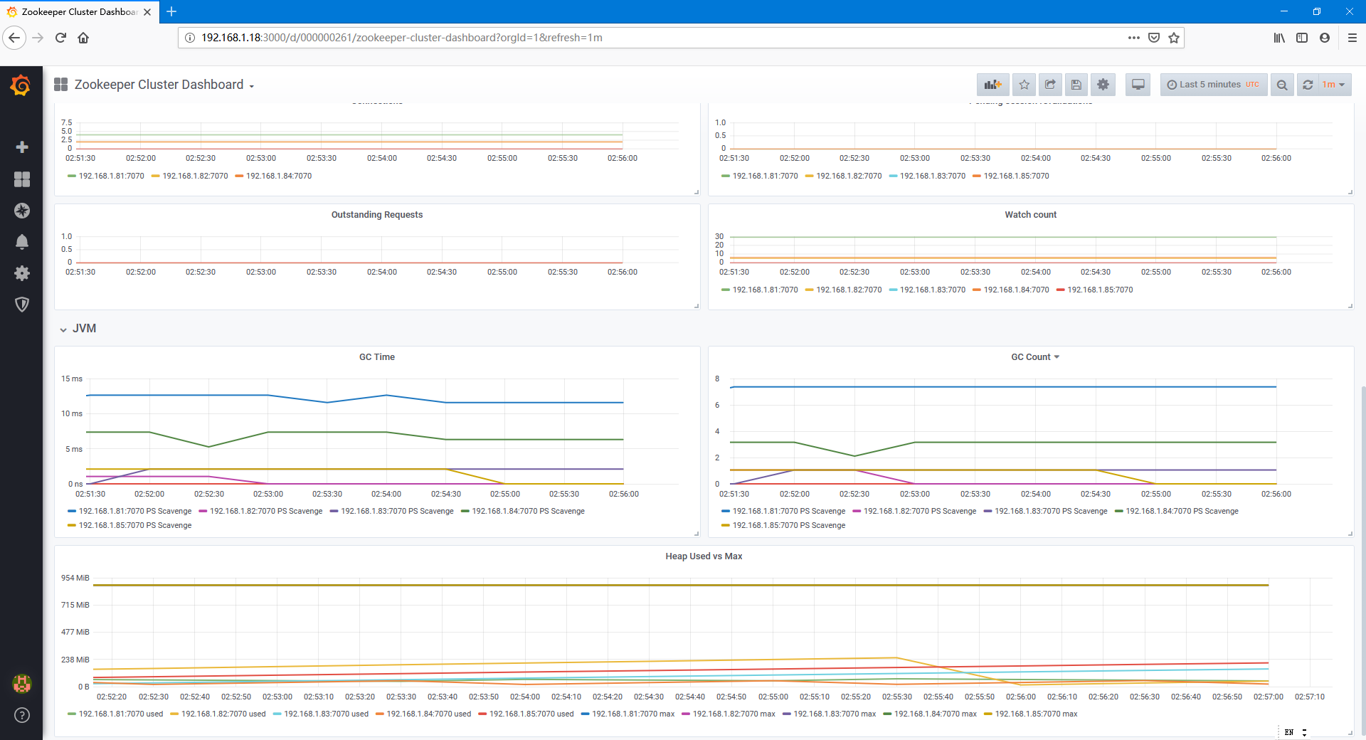The width and height of the screenshot is (1366, 740).
Task: Bookmark this page with star icon
Action: [x=1174, y=38]
